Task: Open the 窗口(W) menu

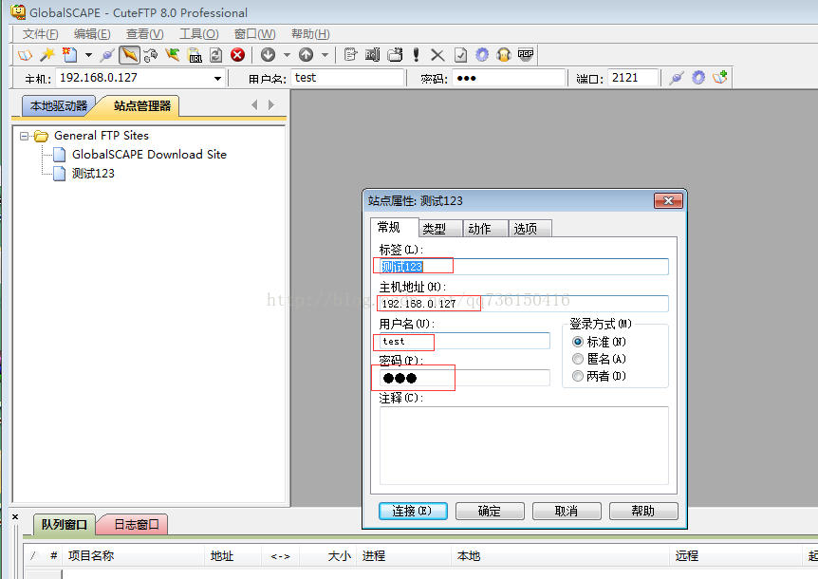Action: click(254, 34)
